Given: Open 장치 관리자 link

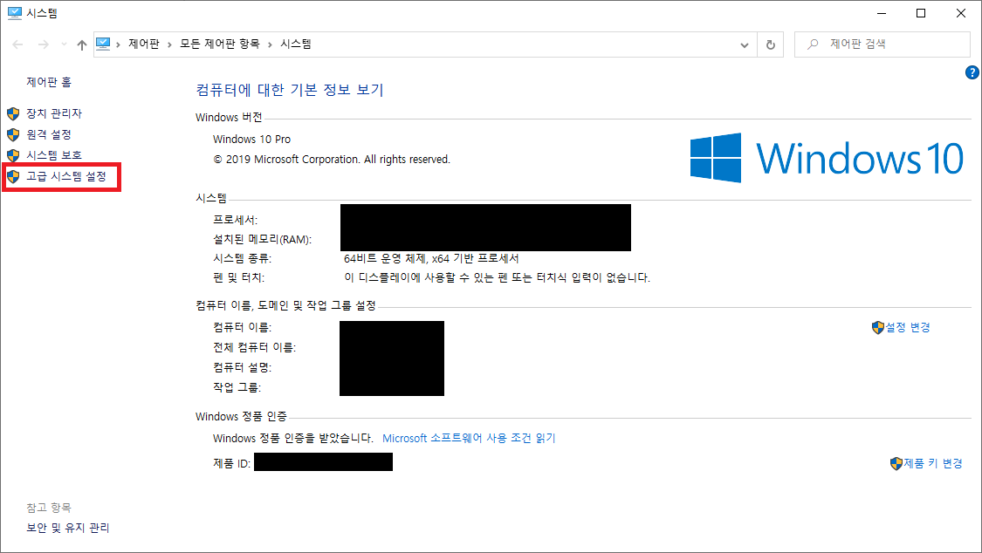Looking at the screenshot, I should pos(54,113).
